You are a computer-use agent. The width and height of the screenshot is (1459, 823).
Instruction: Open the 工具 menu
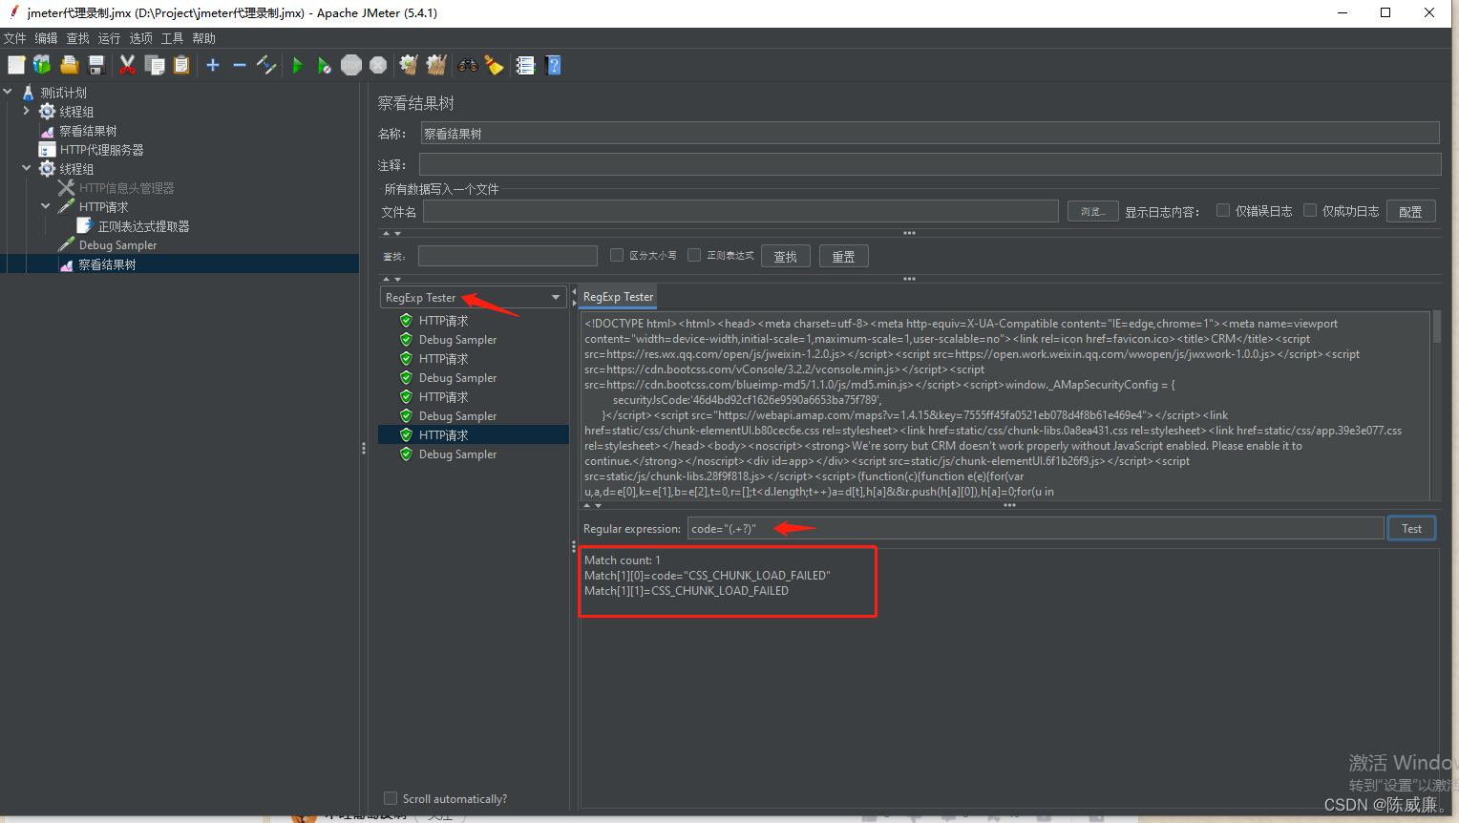(173, 38)
